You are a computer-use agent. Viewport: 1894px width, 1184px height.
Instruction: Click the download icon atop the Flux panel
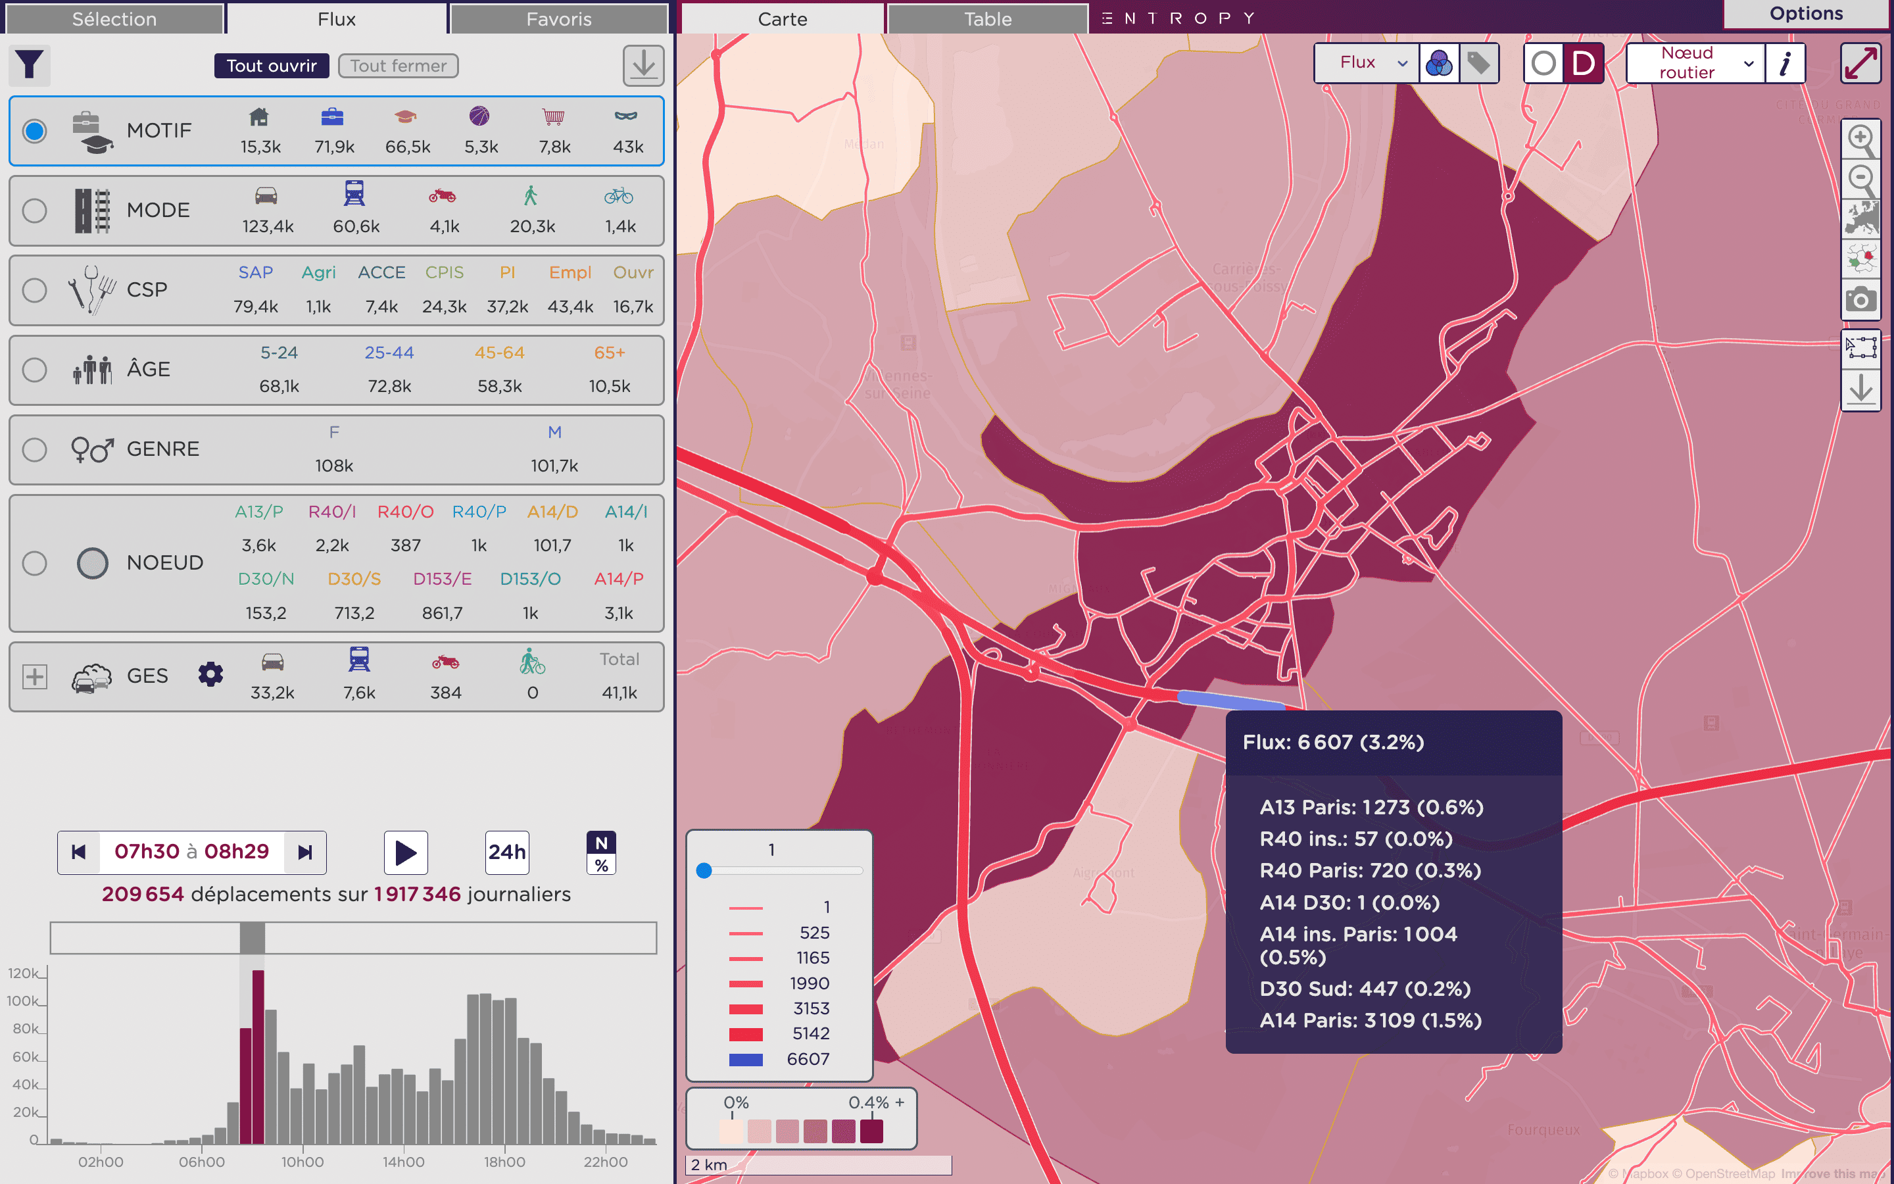(643, 66)
